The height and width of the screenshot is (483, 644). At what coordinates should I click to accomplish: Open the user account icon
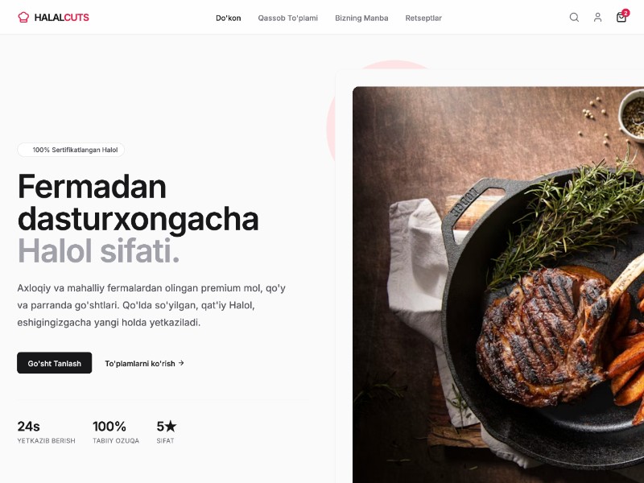tap(597, 17)
